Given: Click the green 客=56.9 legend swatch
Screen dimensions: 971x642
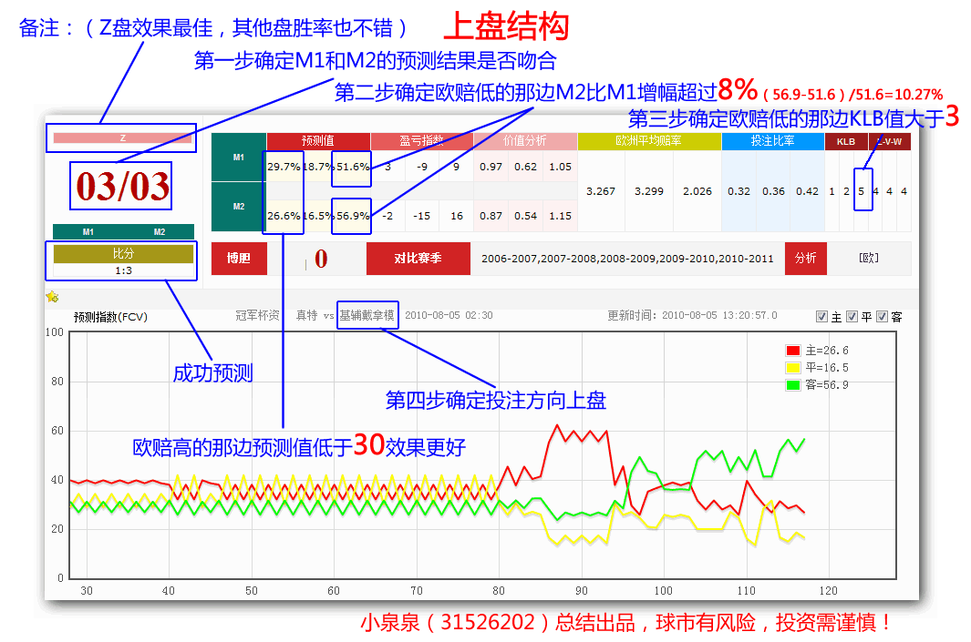Looking at the screenshot, I should click(792, 385).
